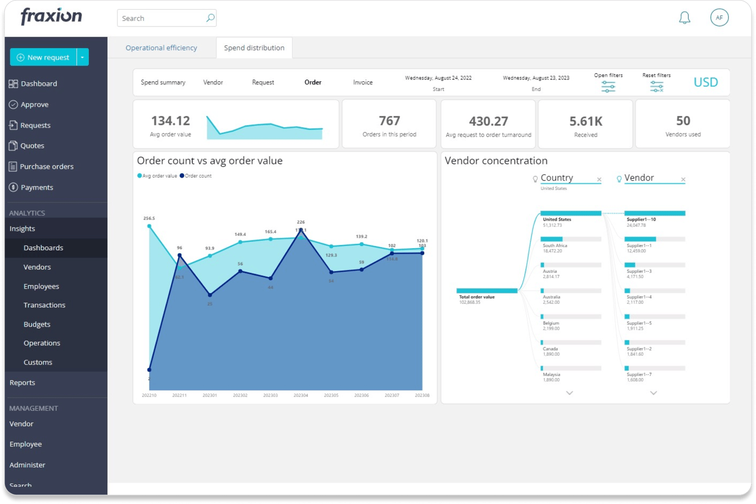756x504 pixels.
Task: Remove the Country filter with its x
Action: [x=599, y=179]
